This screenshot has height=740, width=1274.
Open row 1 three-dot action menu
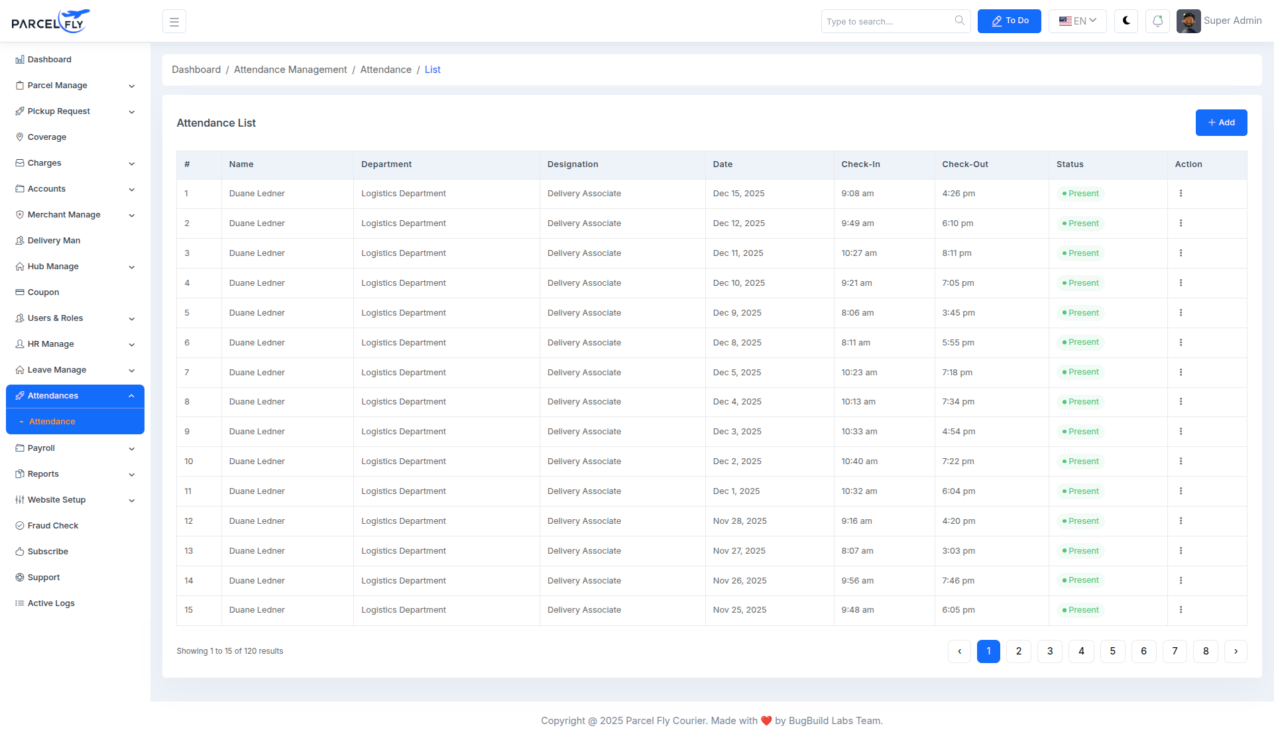1181,194
